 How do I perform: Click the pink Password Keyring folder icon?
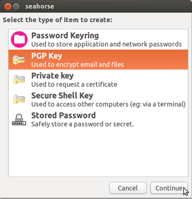pyautogui.click(x=19, y=39)
